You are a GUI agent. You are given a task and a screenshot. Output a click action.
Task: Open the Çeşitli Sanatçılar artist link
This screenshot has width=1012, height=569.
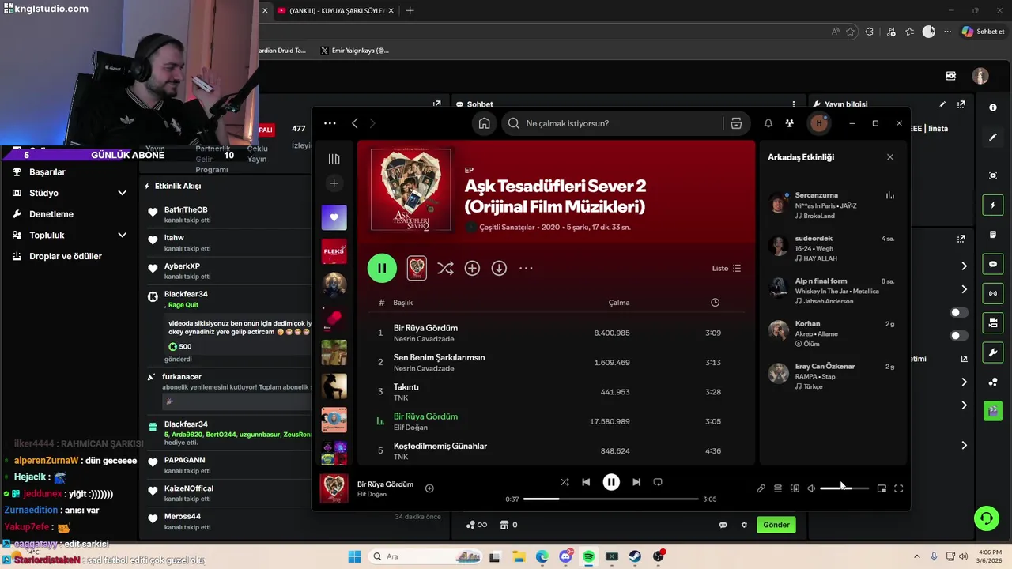508,227
